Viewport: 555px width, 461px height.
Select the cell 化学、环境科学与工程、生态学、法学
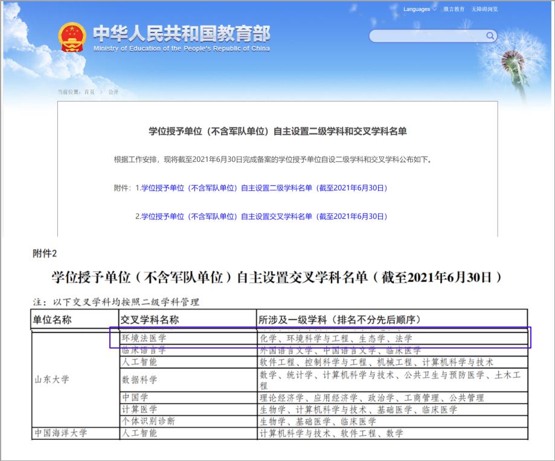coord(392,338)
